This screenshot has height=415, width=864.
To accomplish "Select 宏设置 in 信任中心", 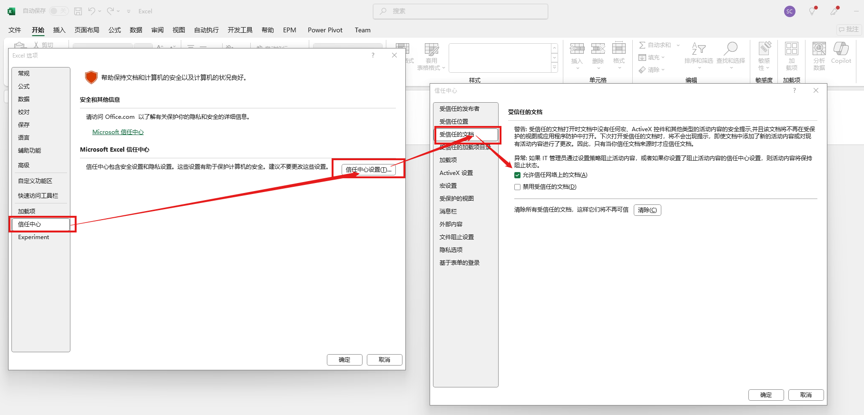I will [x=466, y=185].
